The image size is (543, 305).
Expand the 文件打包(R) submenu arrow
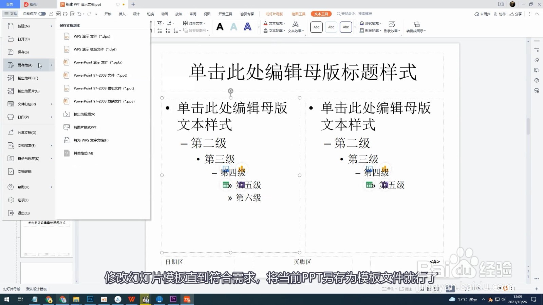pyautogui.click(x=51, y=104)
